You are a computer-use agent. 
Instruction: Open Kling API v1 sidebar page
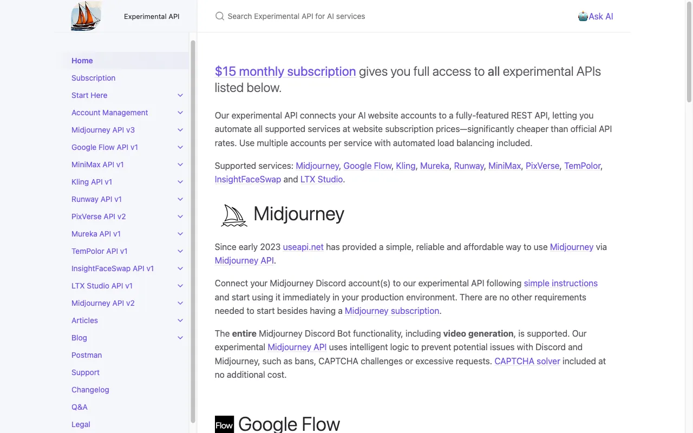[92, 182]
